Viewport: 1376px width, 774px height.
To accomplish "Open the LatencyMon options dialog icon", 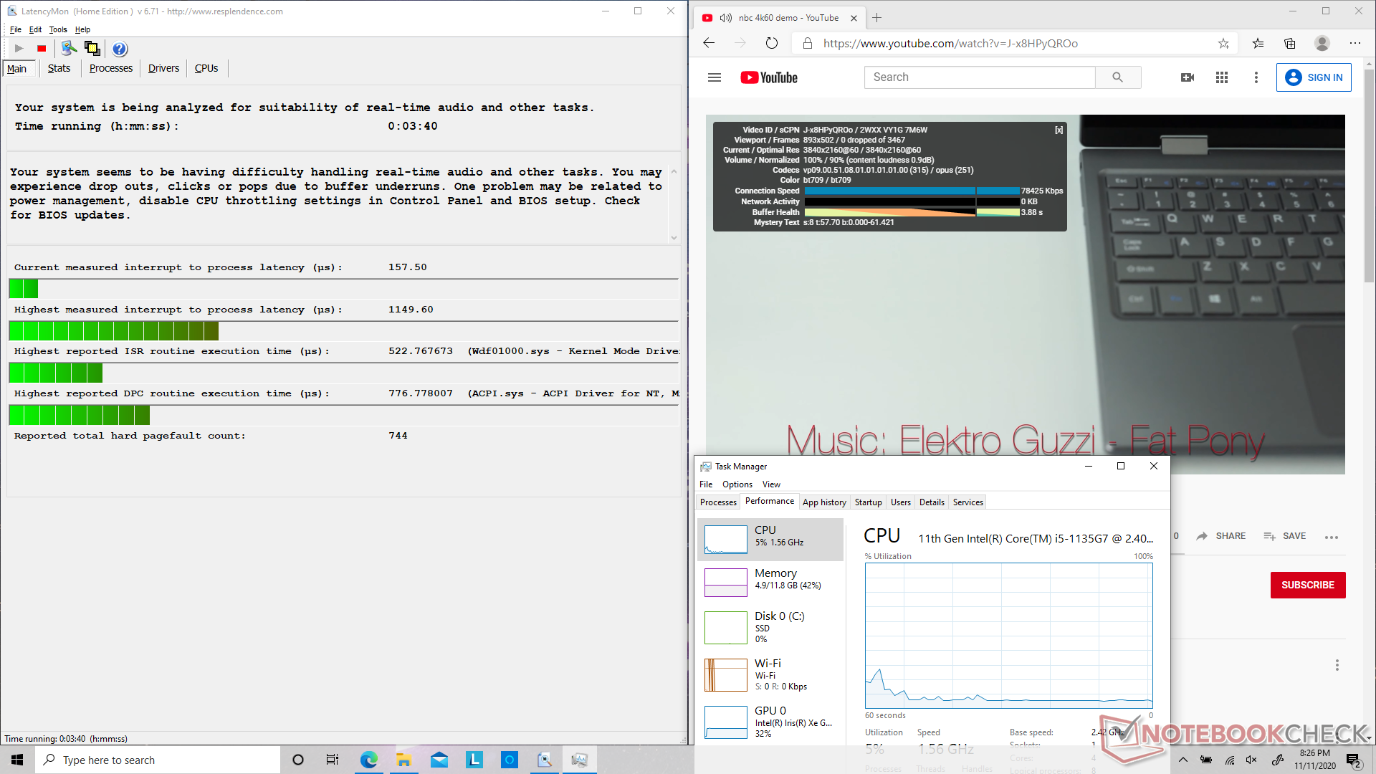I will 68,49.
